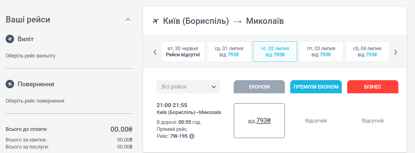
Task: Select date ср, 01 липня
Action: coord(229,52)
